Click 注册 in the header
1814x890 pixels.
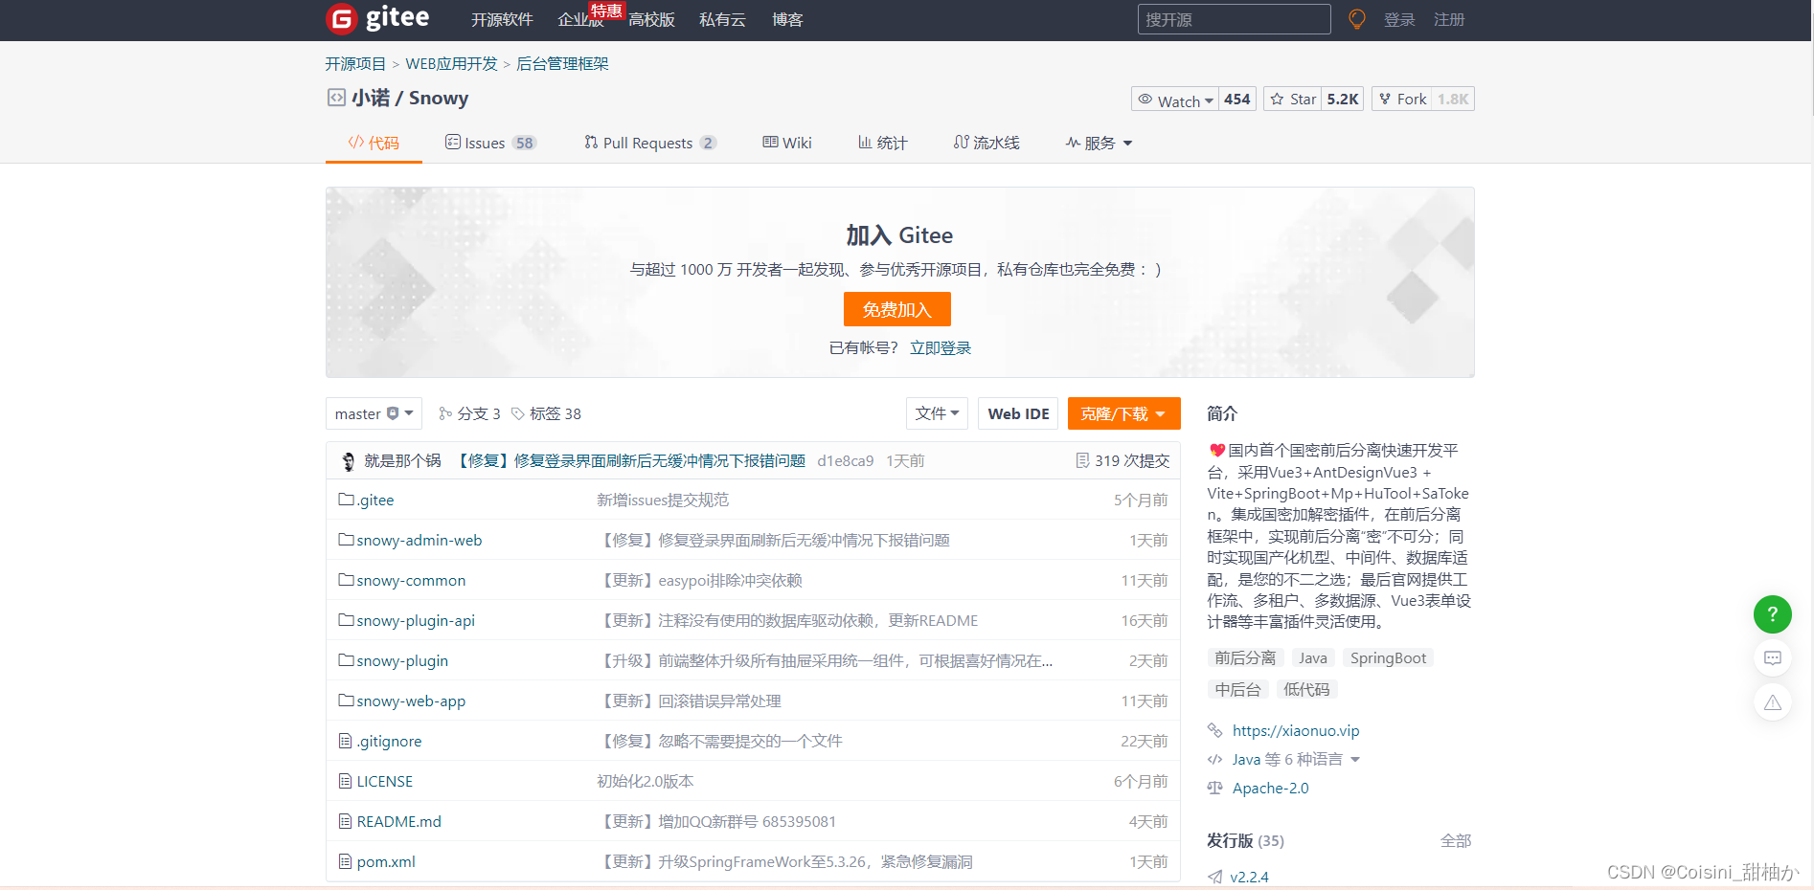pyautogui.click(x=1449, y=20)
